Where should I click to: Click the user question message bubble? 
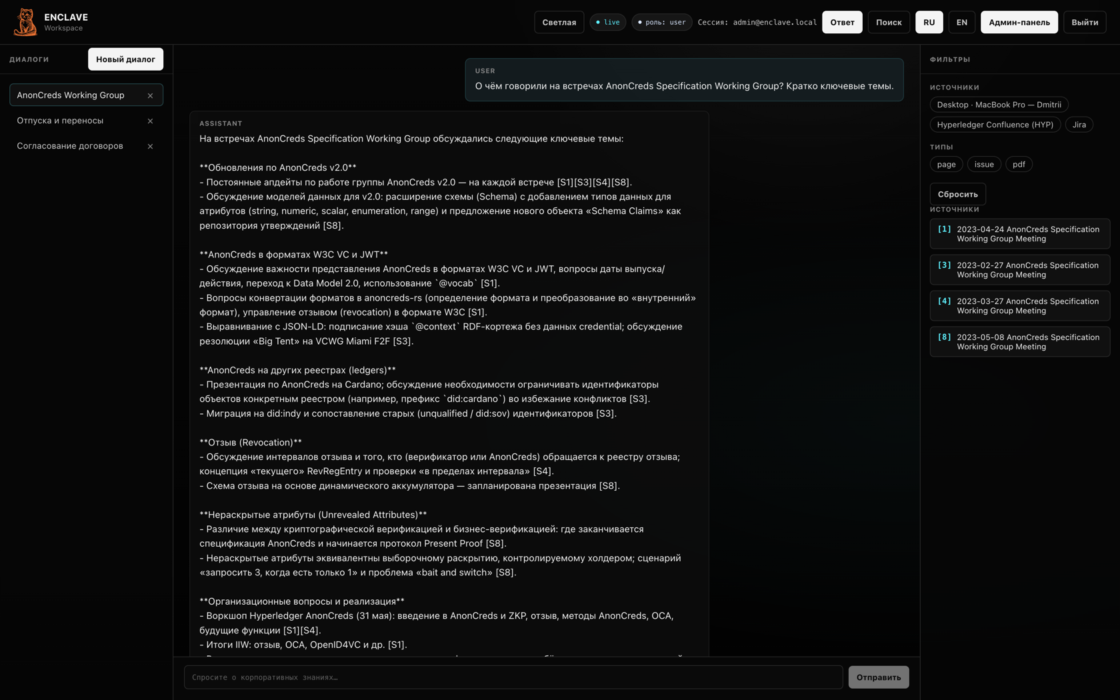684,80
